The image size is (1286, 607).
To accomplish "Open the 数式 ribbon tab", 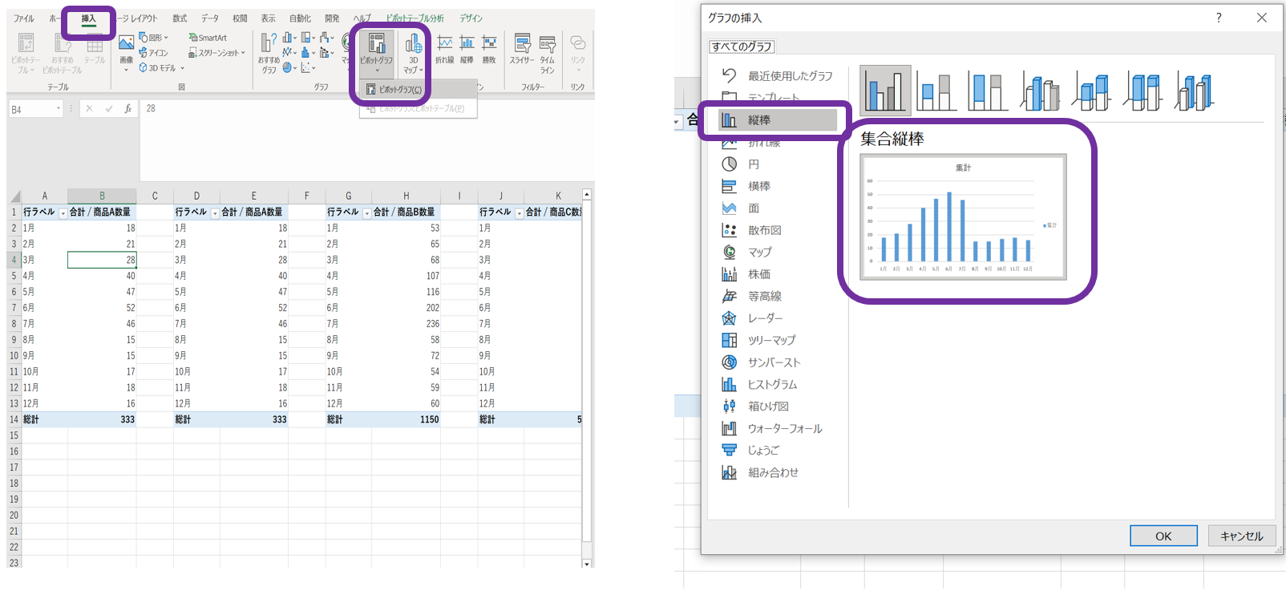I will [180, 18].
